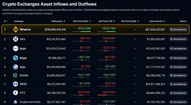Open See Reserves for Binance
This screenshot has width=191, height=105.
coord(178,29)
